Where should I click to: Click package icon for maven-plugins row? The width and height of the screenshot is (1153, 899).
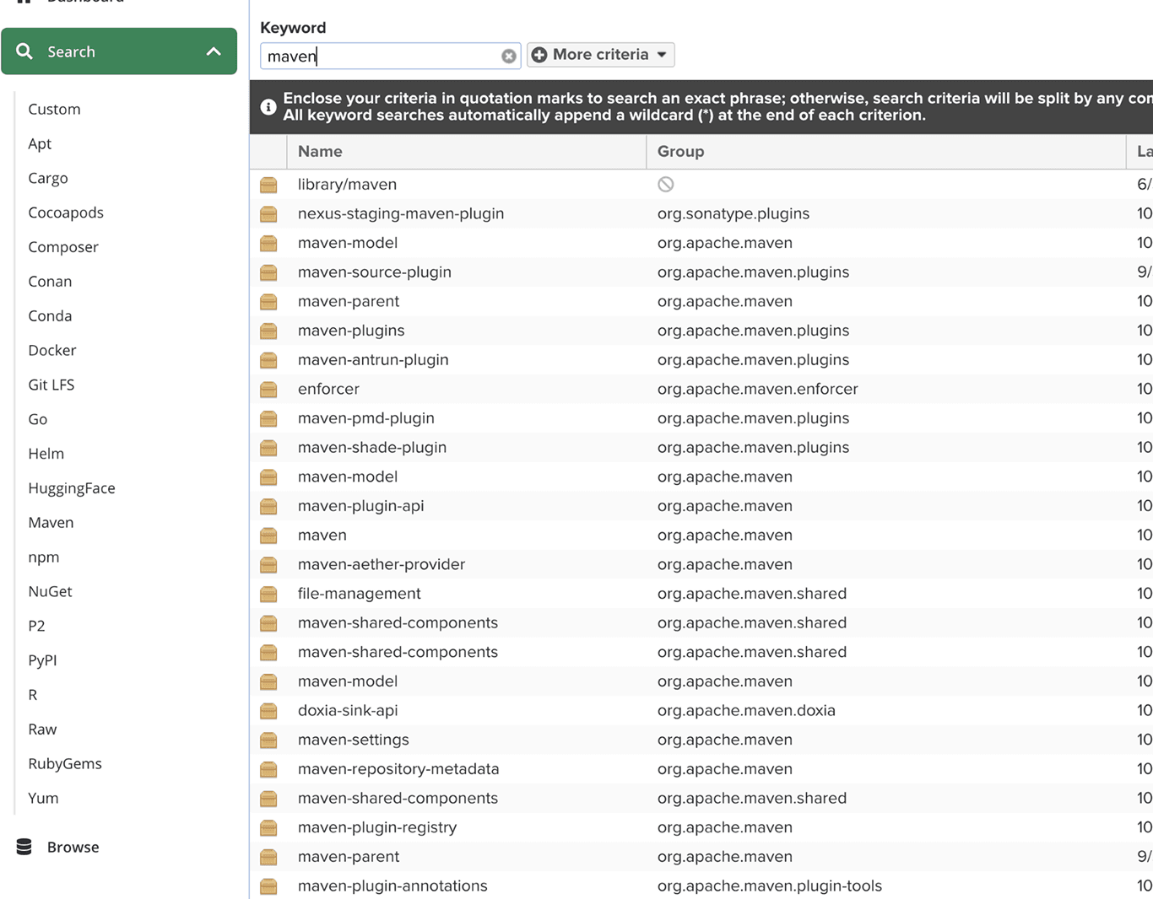coord(268,331)
